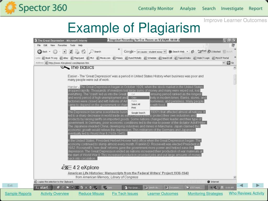This screenshot has height=201, width=268.
Task: Open the Rand McNally links bookmark
Action: click(x=133, y=58)
